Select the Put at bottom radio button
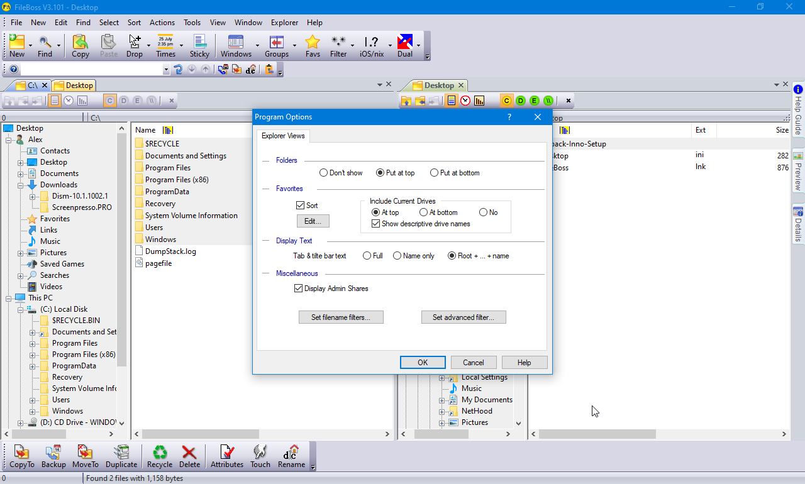Viewport: 805px width, 484px height. point(434,173)
